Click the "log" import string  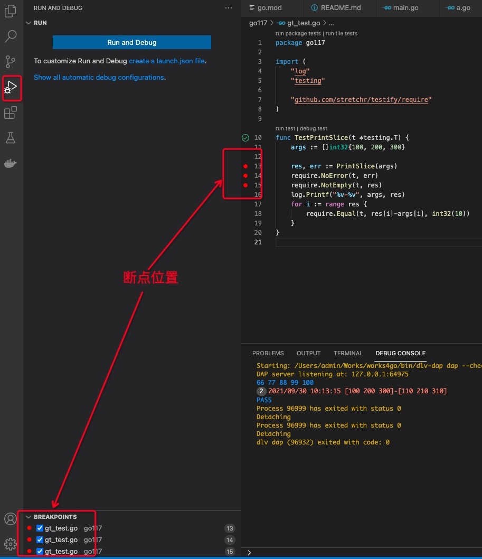[300, 71]
